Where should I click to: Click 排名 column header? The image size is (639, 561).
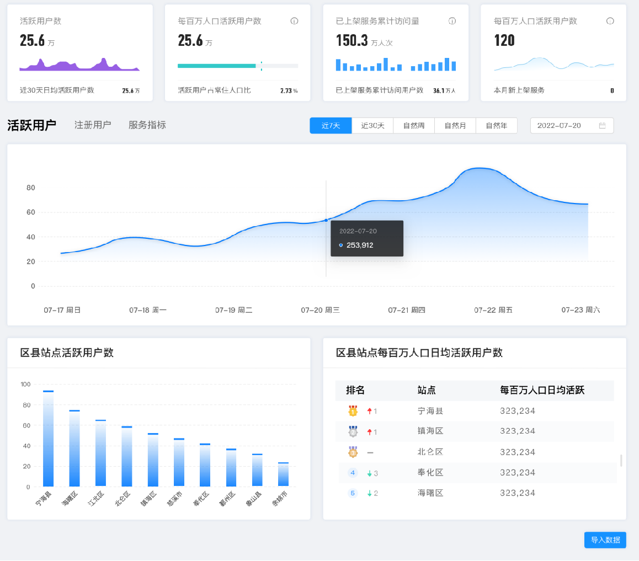[355, 391]
